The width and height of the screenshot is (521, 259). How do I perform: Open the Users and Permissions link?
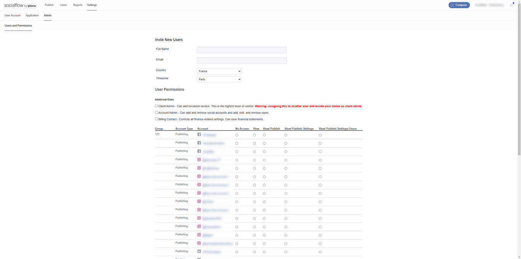tap(18, 26)
